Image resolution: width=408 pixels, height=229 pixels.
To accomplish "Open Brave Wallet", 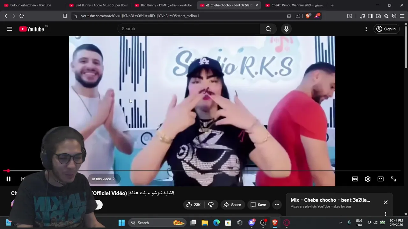I will point(378,16).
